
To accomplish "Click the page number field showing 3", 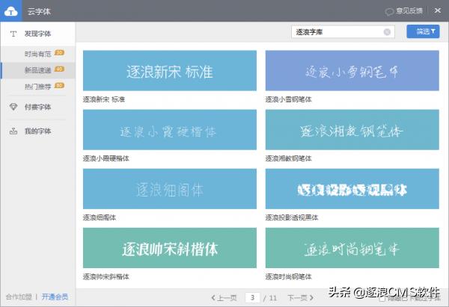I will (x=253, y=298).
